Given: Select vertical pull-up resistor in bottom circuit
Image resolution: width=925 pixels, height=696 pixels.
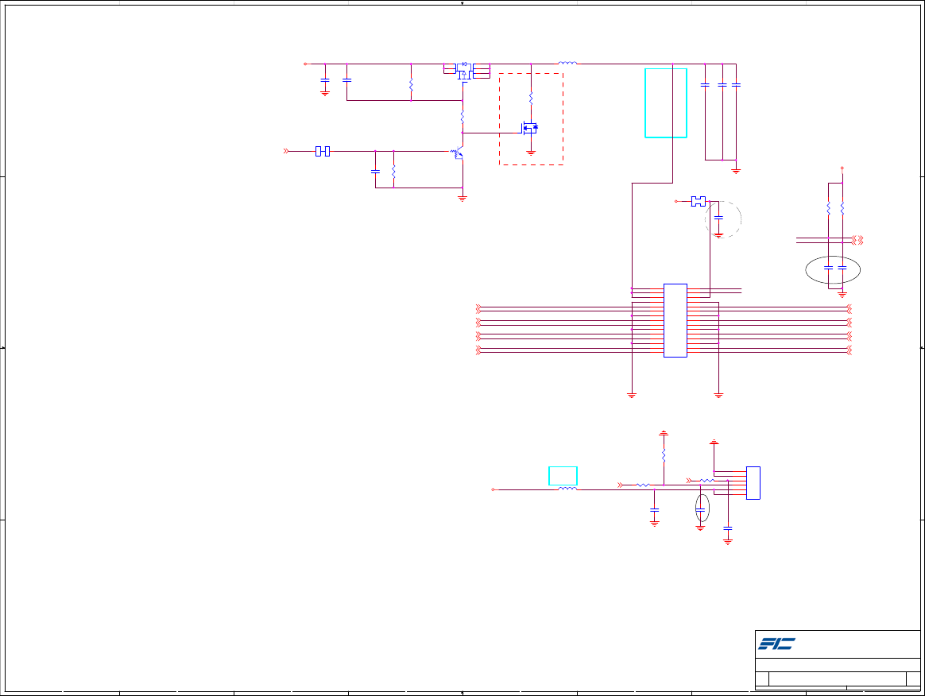Looking at the screenshot, I should [664, 455].
